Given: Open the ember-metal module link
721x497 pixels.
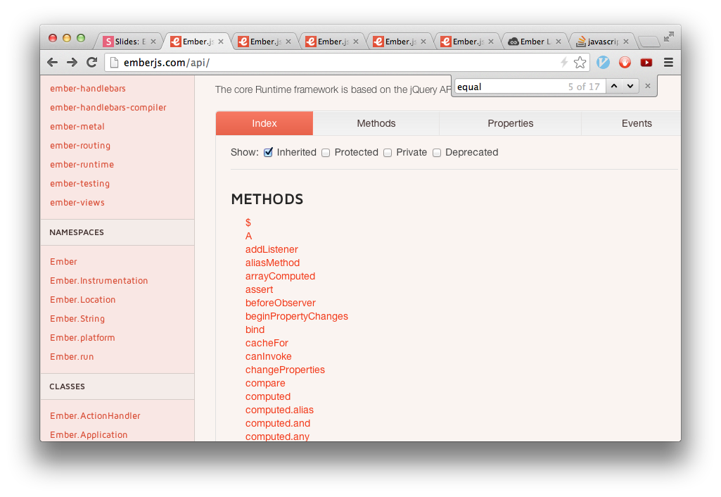Looking at the screenshot, I should [x=77, y=126].
